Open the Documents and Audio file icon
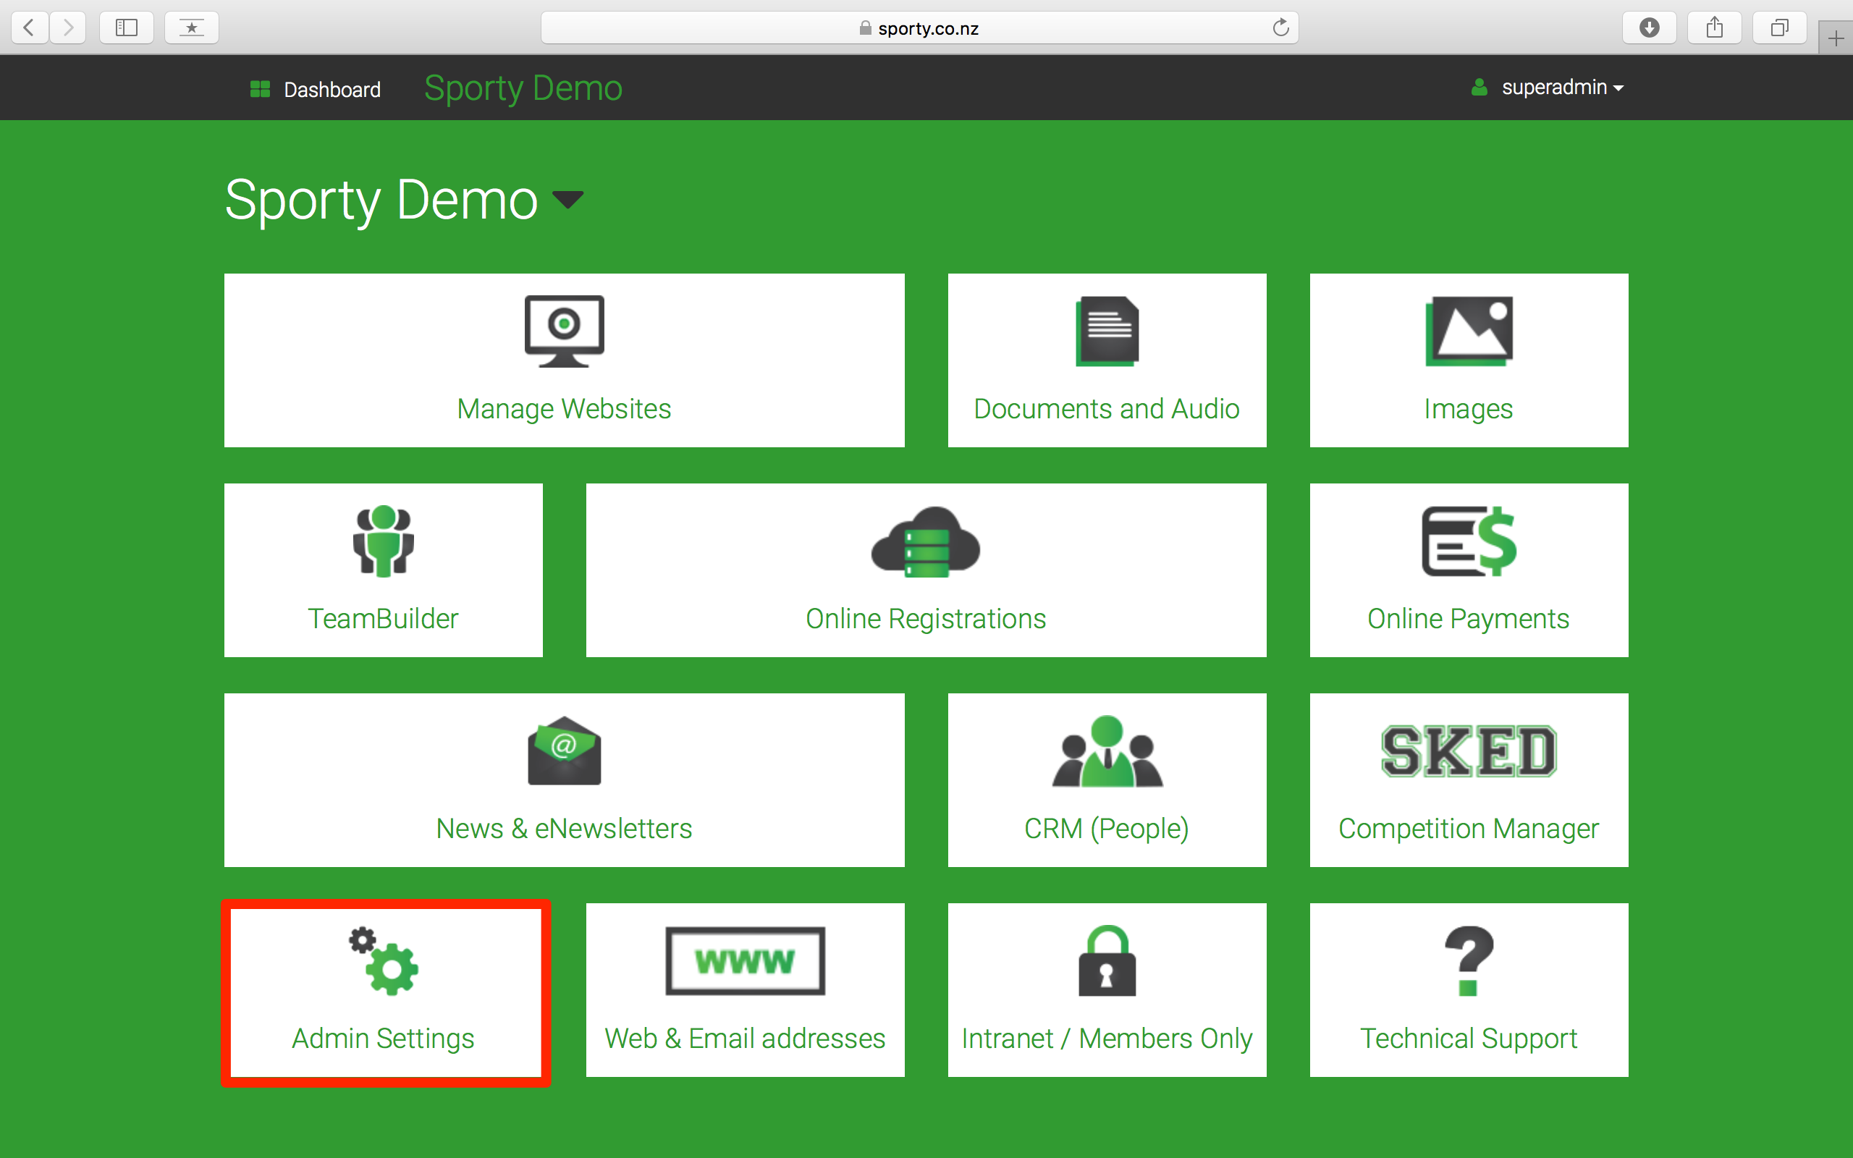The image size is (1853, 1158). [1107, 331]
